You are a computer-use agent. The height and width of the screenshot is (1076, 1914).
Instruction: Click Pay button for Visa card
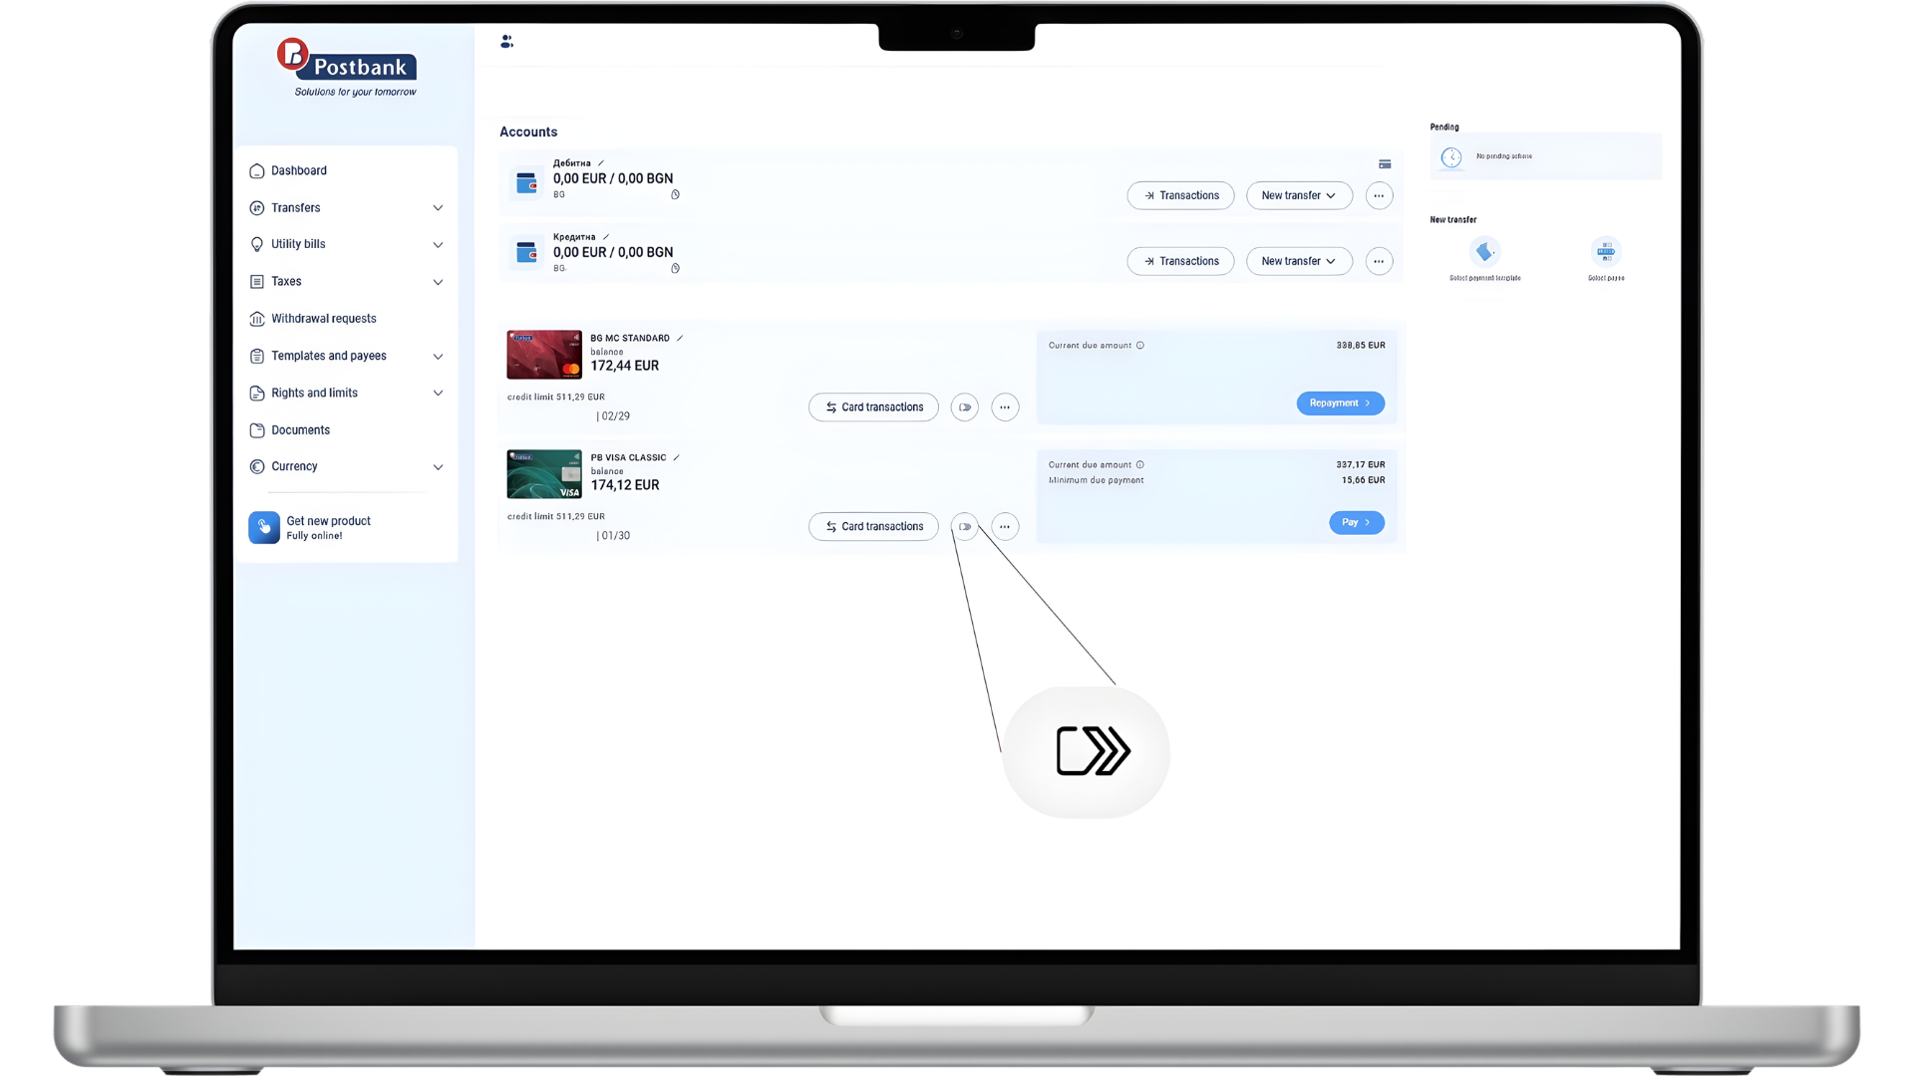click(x=1356, y=522)
